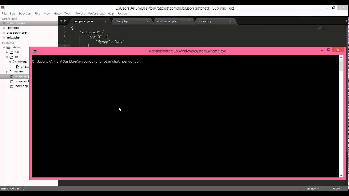The image size is (349, 196).
Task: Close the chat-server.php tab
Action: point(189,21)
